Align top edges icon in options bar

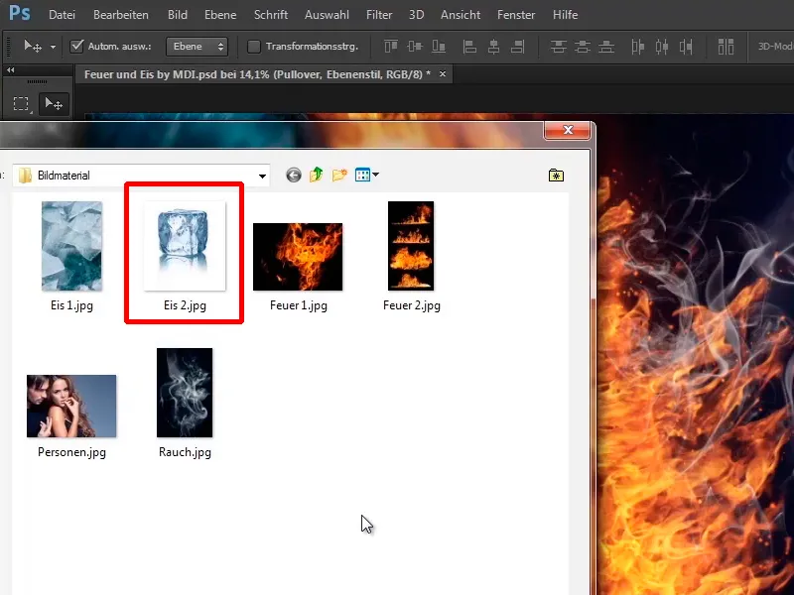point(391,47)
